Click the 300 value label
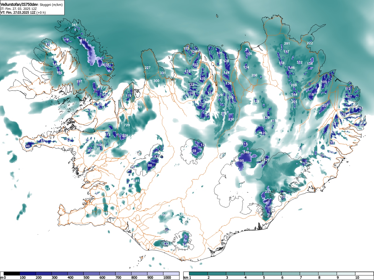The width and height of the screenshot is (374, 280). [156, 81]
